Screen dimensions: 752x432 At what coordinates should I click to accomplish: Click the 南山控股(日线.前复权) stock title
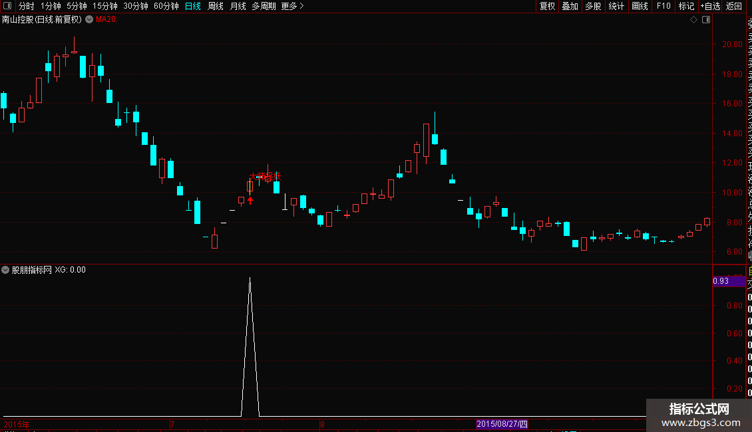tap(42, 20)
